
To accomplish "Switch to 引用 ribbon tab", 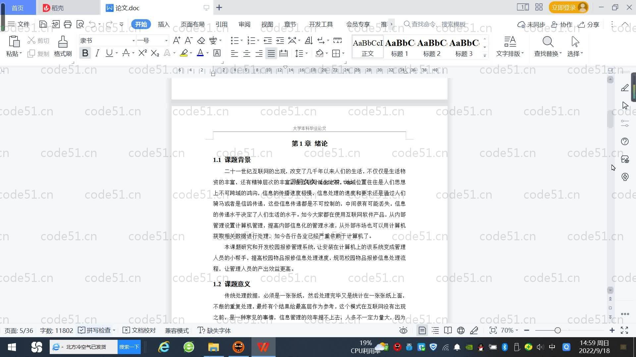I will click(221, 24).
